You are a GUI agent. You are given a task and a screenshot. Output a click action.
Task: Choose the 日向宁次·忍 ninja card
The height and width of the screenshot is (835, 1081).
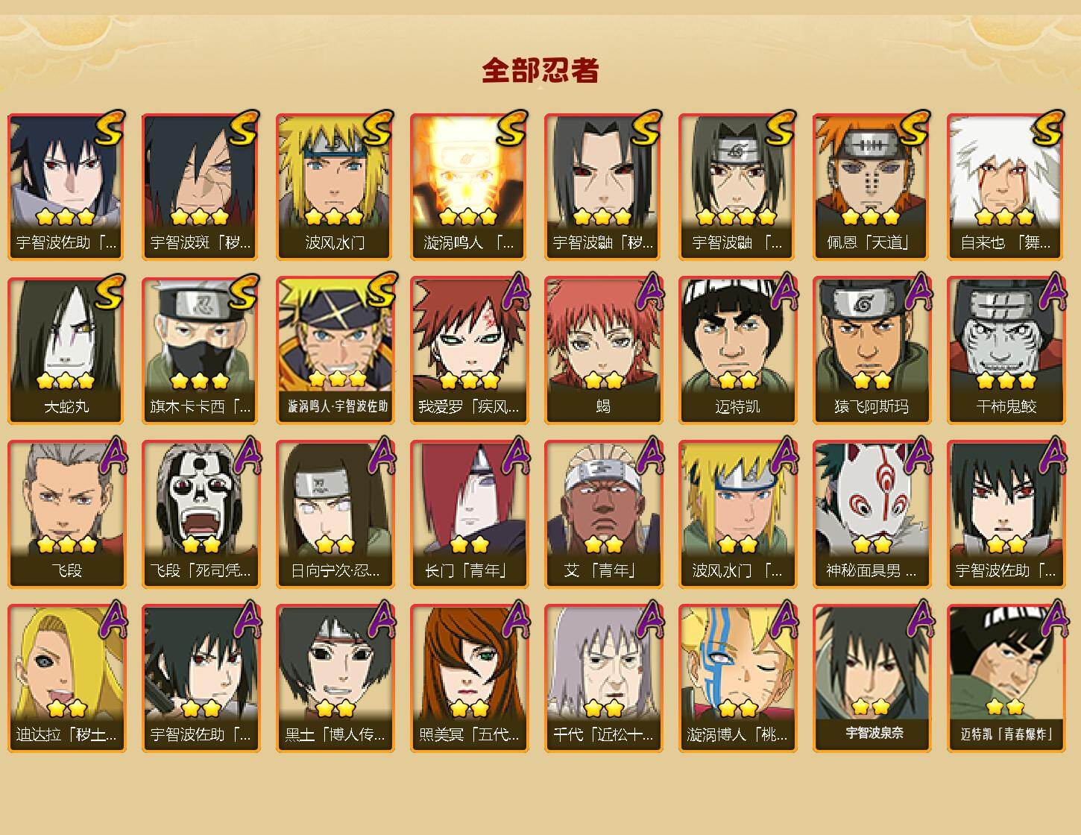click(x=334, y=514)
